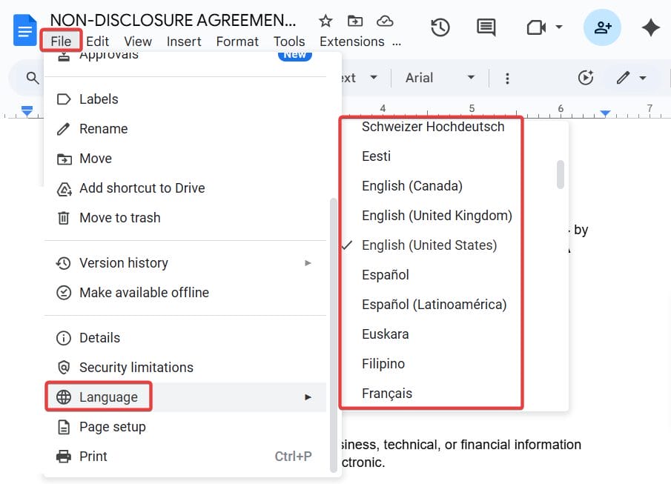Open the Arial font dropdown

point(440,78)
